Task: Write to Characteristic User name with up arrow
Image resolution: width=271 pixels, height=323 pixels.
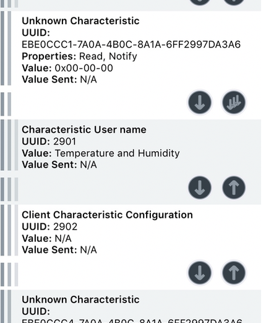Action: point(234,187)
